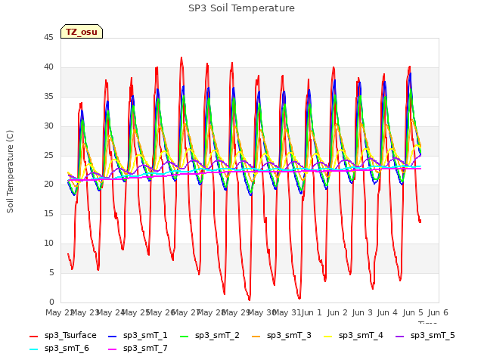484x363 pixels.
Task: Click the Jun 2 x-axis tick label
Action: click(337, 312)
